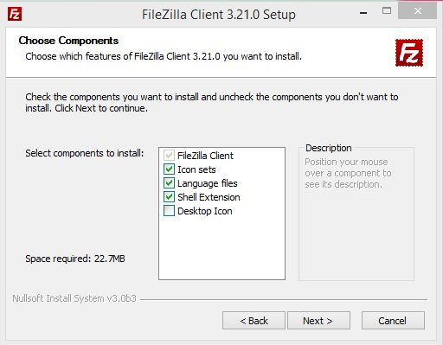443x345 pixels.
Task: Enable the Desktop Icon checkbox
Action: tap(169, 211)
